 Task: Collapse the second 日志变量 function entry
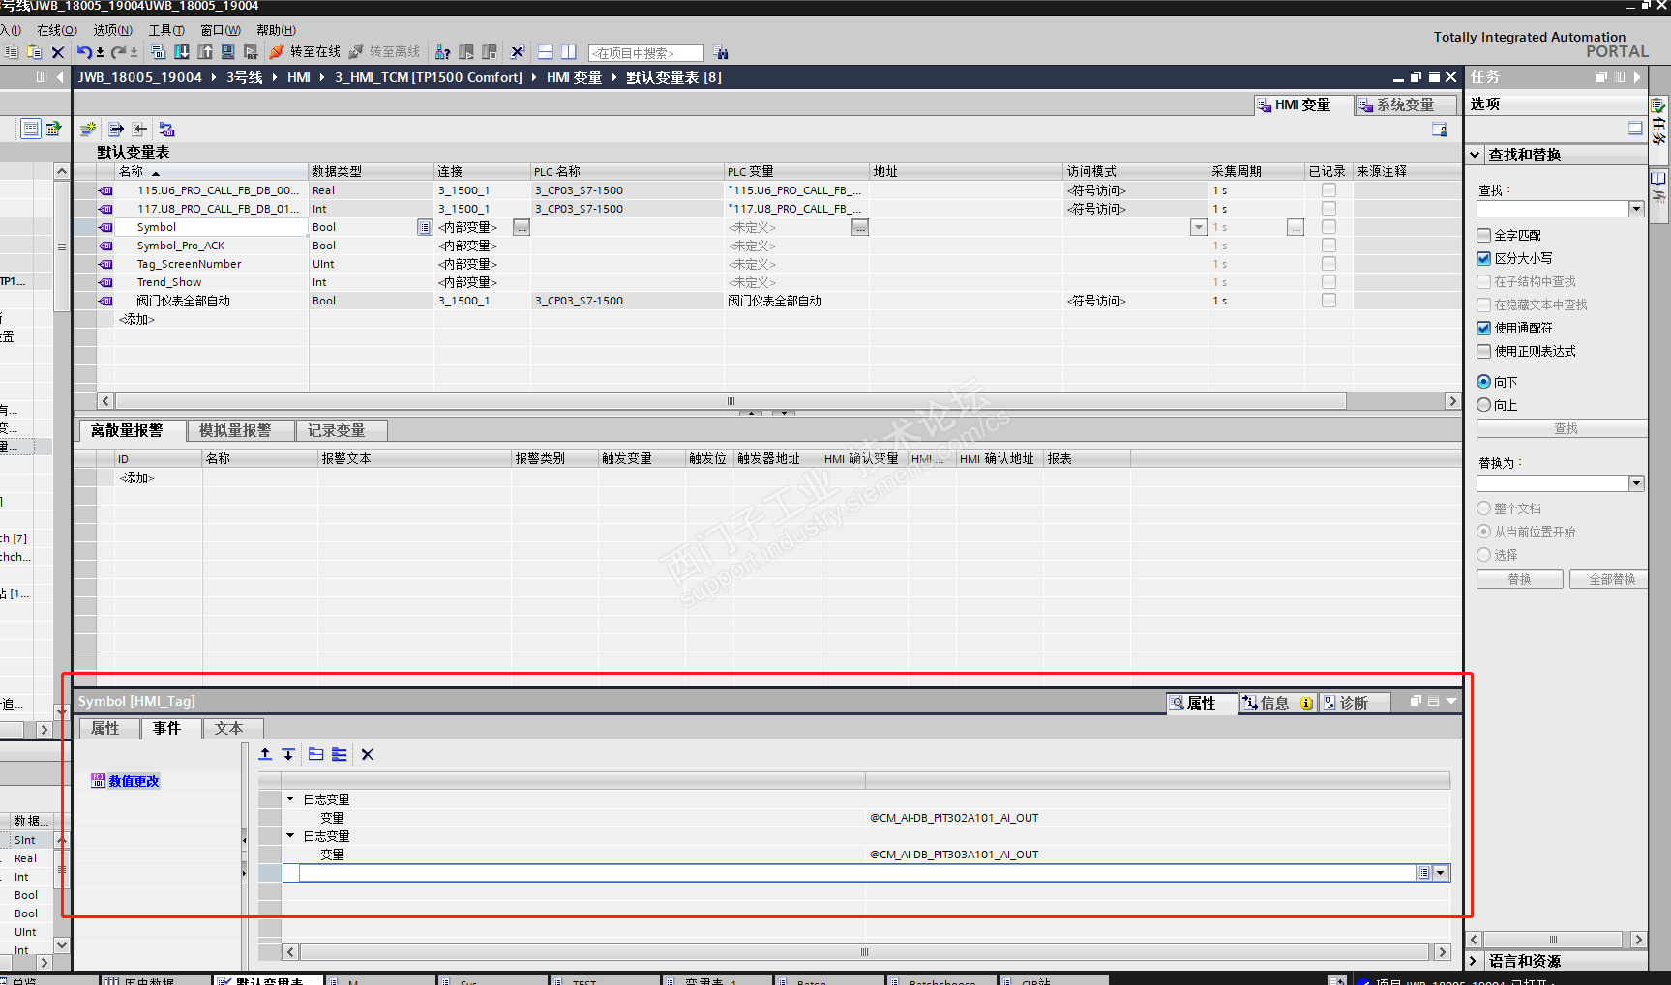290,836
